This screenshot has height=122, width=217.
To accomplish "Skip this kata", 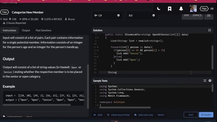I will pos(98,115).
